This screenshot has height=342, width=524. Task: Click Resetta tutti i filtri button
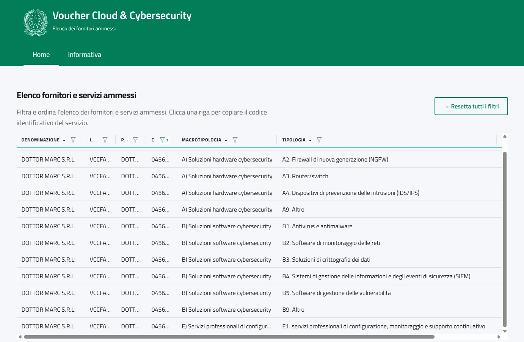click(471, 106)
